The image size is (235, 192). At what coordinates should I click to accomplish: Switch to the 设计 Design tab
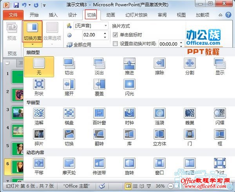click(72, 15)
